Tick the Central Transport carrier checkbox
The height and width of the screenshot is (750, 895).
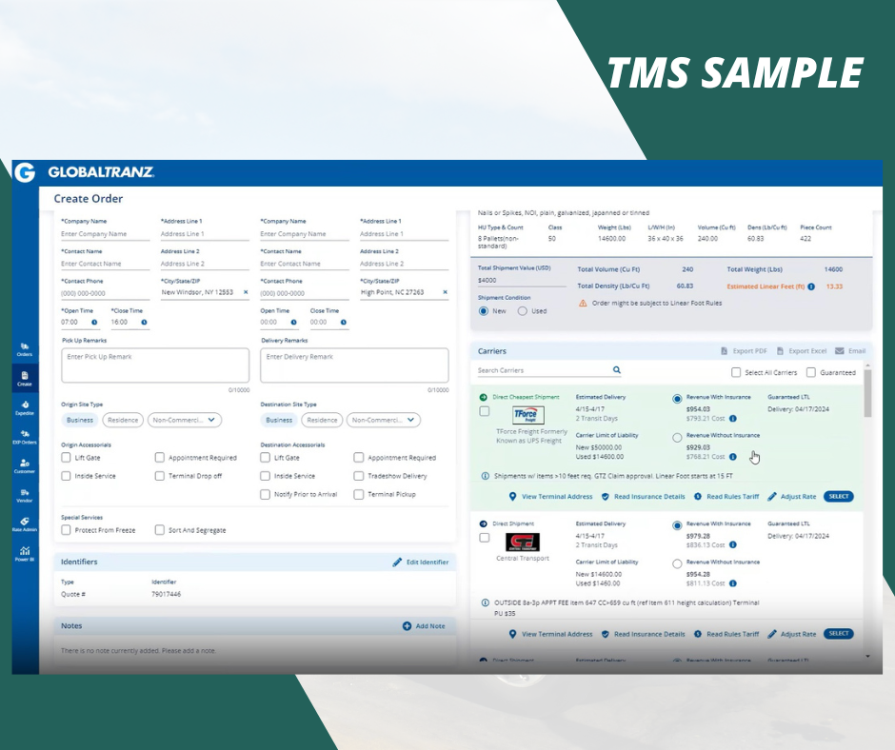click(485, 538)
